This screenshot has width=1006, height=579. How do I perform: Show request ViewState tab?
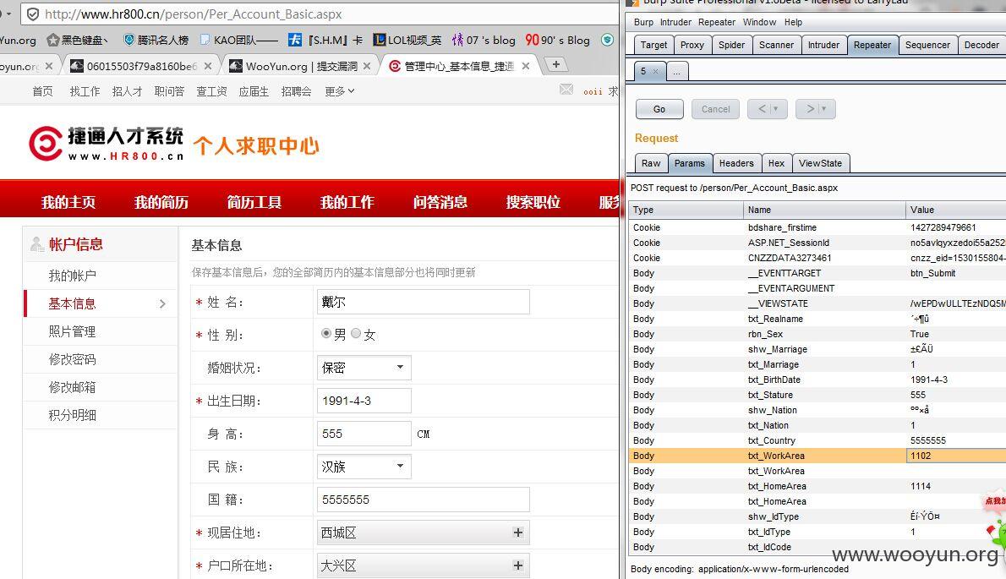tap(821, 163)
